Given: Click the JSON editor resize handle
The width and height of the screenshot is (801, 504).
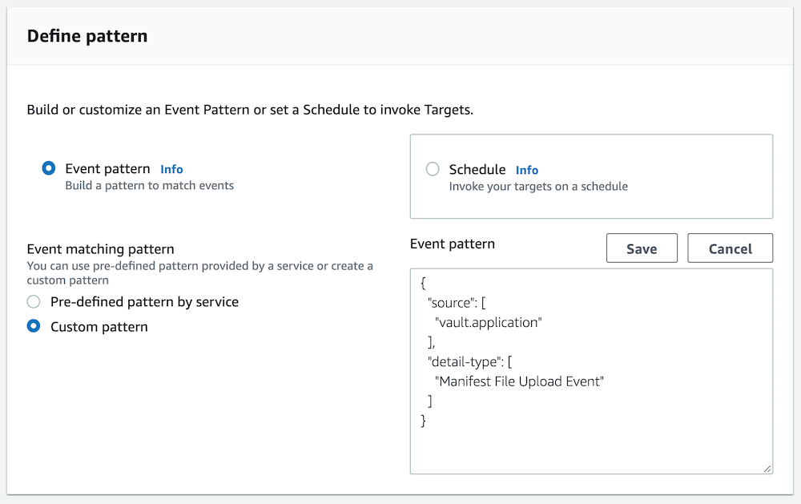Looking at the screenshot, I should 767,469.
